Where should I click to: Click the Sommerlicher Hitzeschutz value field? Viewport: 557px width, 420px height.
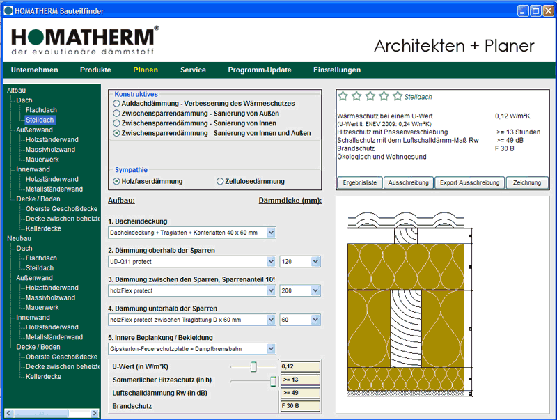[x=300, y=380]
